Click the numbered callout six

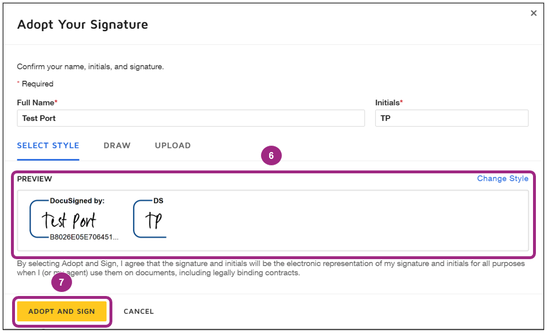pos(271,155)
